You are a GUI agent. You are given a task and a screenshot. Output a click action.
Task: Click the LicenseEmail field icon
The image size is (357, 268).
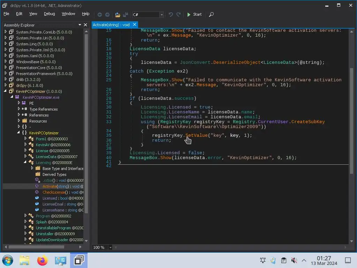(37, 204)
